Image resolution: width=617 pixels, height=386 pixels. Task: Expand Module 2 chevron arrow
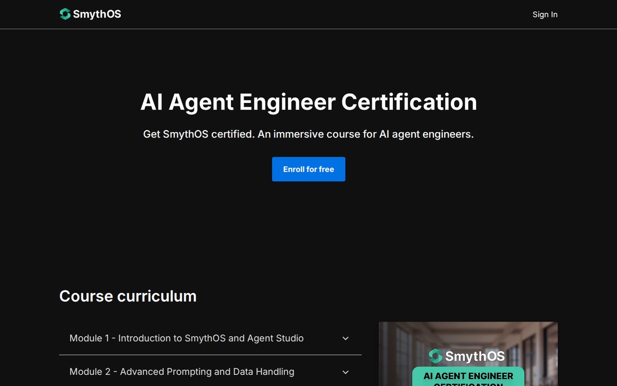click(346, 372)
